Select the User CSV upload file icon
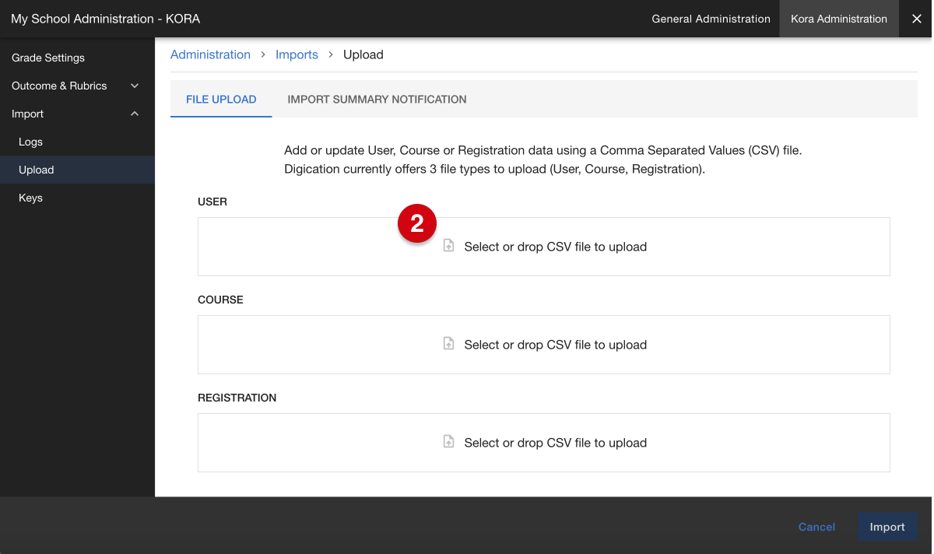 [x=448, y=245]
